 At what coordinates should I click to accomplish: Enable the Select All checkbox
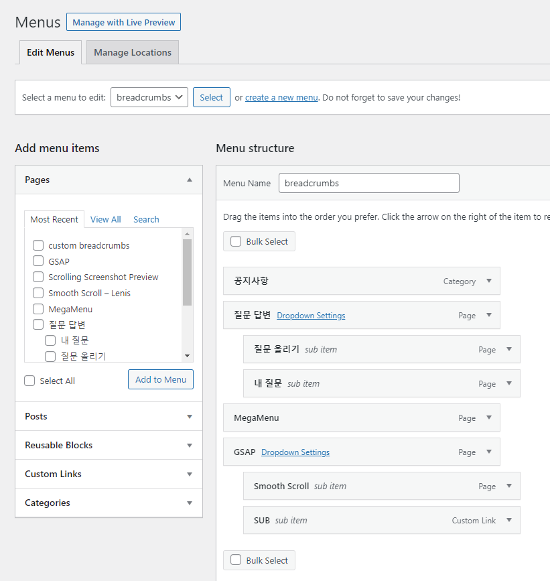tap(29, 381)
